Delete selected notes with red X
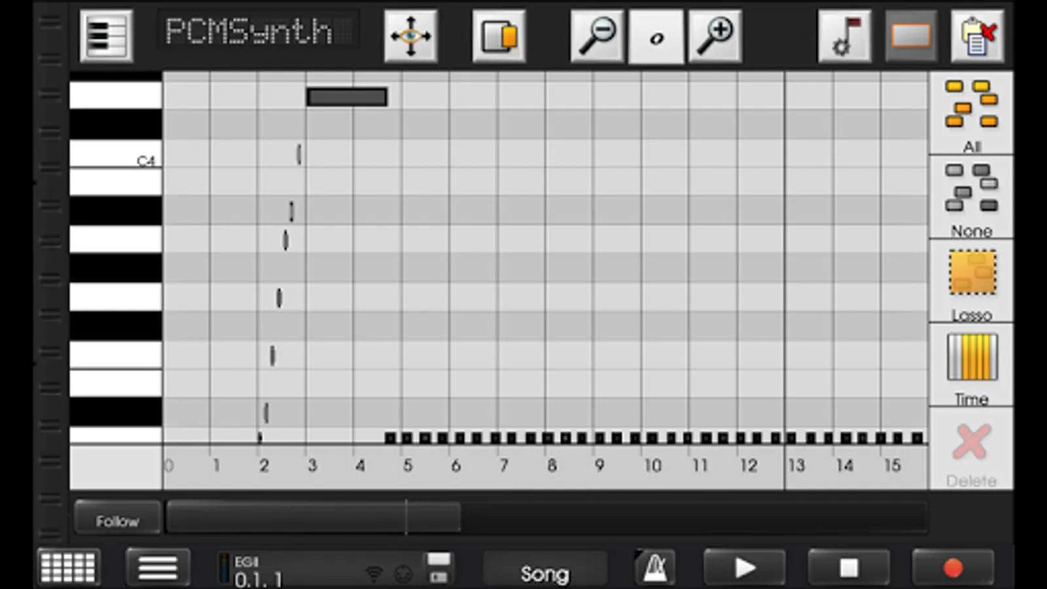The image size is (1047, 589). point(971,449)
